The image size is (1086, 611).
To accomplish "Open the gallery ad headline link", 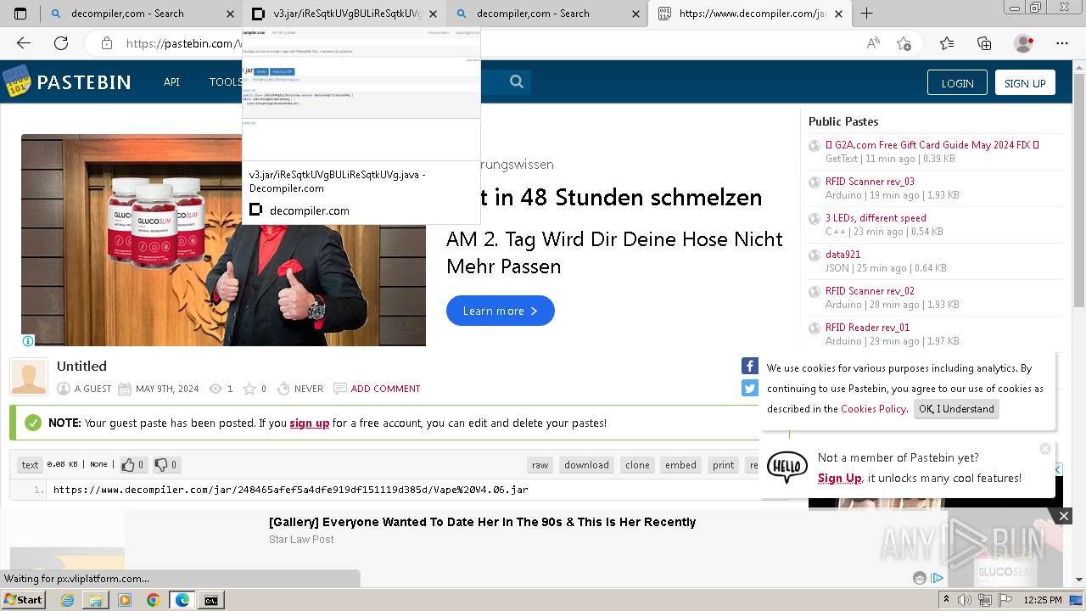I will pos(482,522).
